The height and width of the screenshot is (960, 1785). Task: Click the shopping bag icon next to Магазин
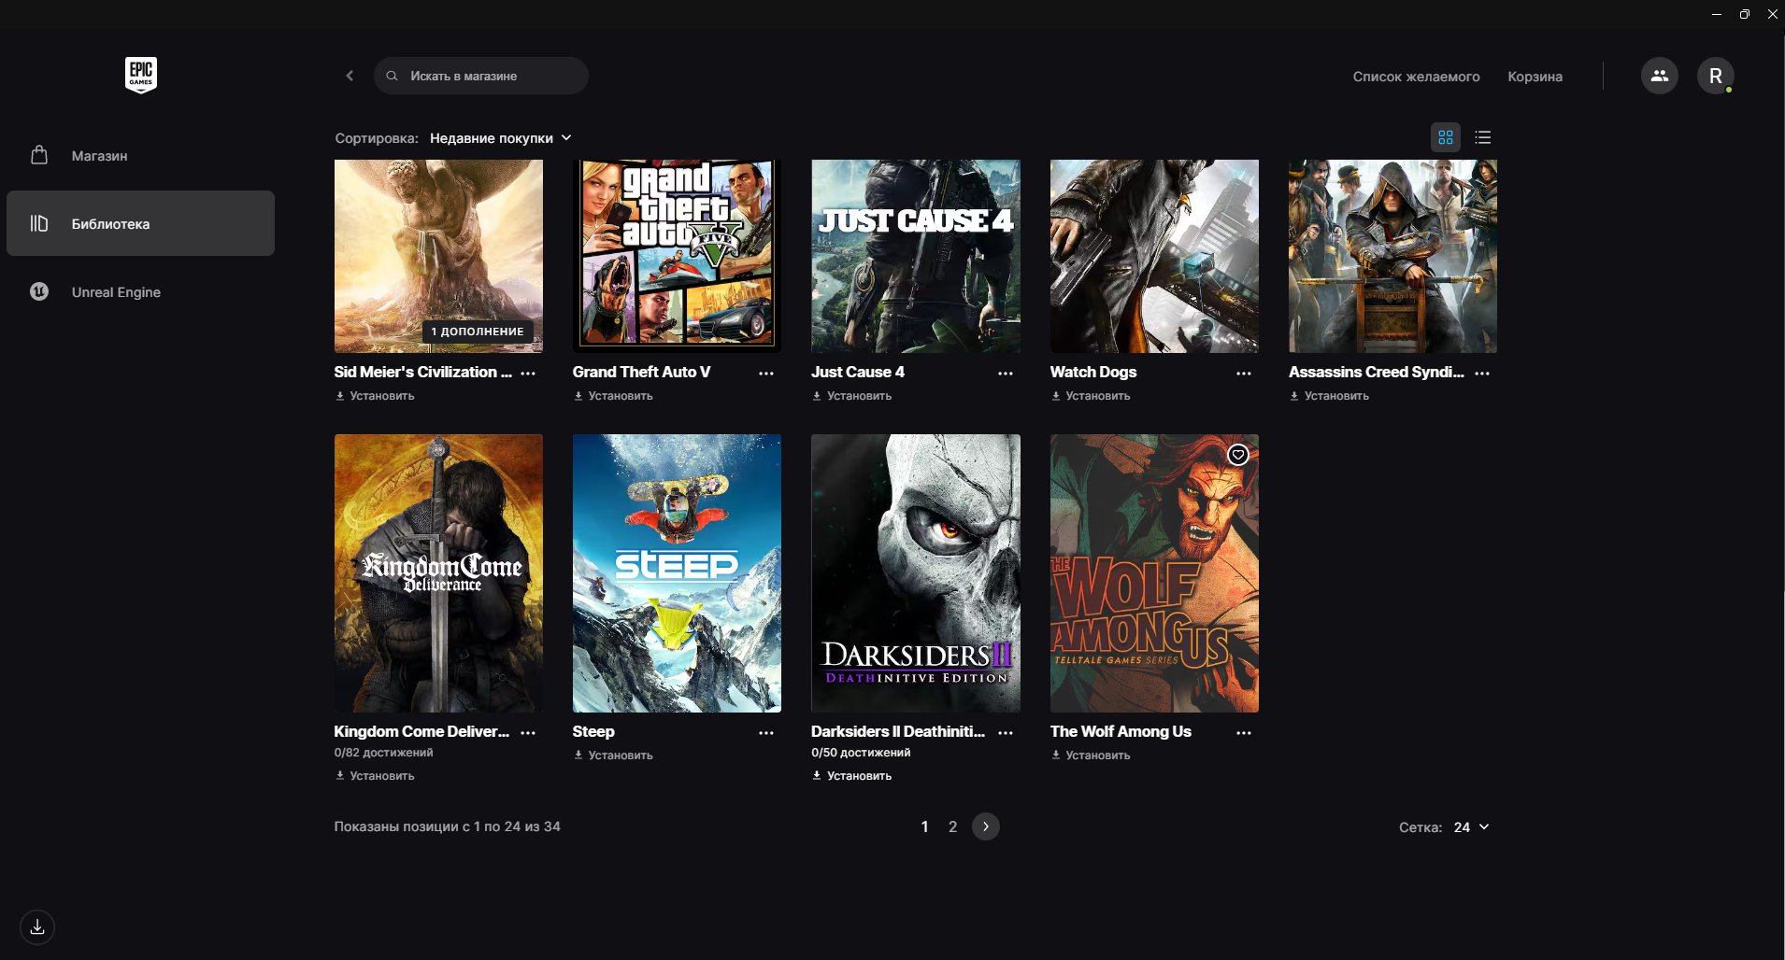pyautogui.click(x=39, y=155)
